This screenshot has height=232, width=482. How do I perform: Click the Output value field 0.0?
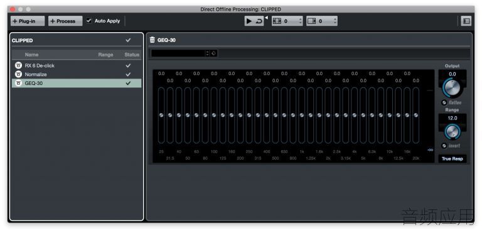452,74
